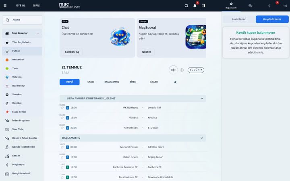Screen dimensions: 290x181
Task: Click the share icon in top right
Action: click(269, 6)
